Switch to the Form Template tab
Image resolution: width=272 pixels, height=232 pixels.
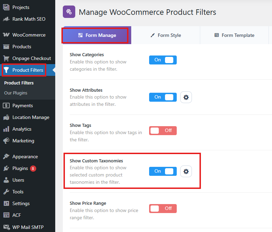[234, 35]
